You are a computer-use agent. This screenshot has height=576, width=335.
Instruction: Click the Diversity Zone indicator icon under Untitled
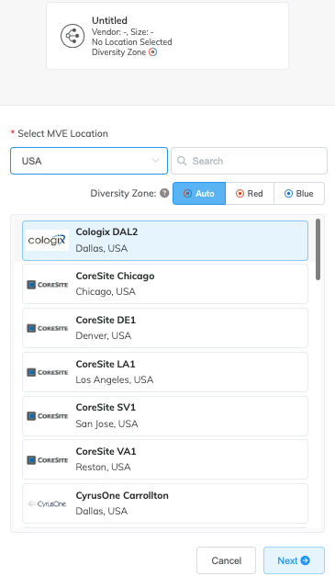(152, 52)
